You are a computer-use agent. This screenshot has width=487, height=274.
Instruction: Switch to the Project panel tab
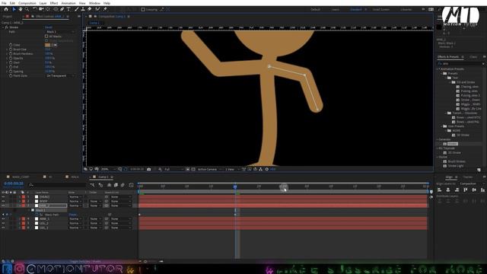(x=8, y=17)
